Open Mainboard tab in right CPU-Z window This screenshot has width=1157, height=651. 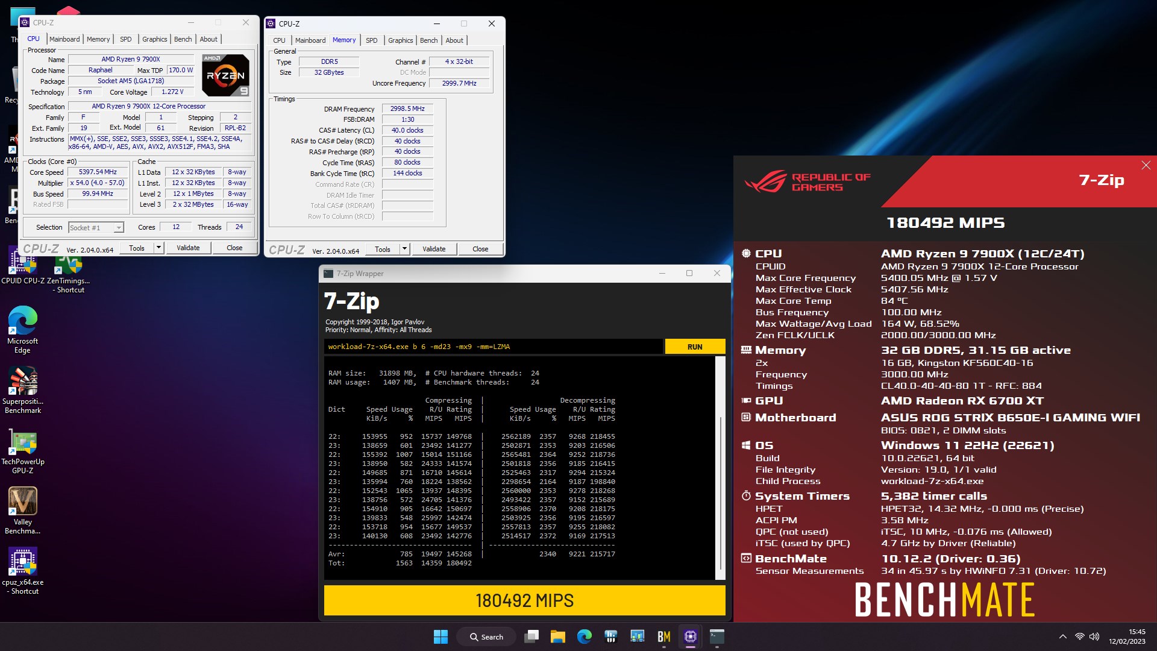(x=310, y=40)
